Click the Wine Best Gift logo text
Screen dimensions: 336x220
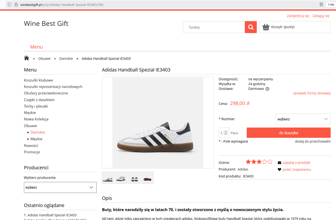(x=46, y=23)
